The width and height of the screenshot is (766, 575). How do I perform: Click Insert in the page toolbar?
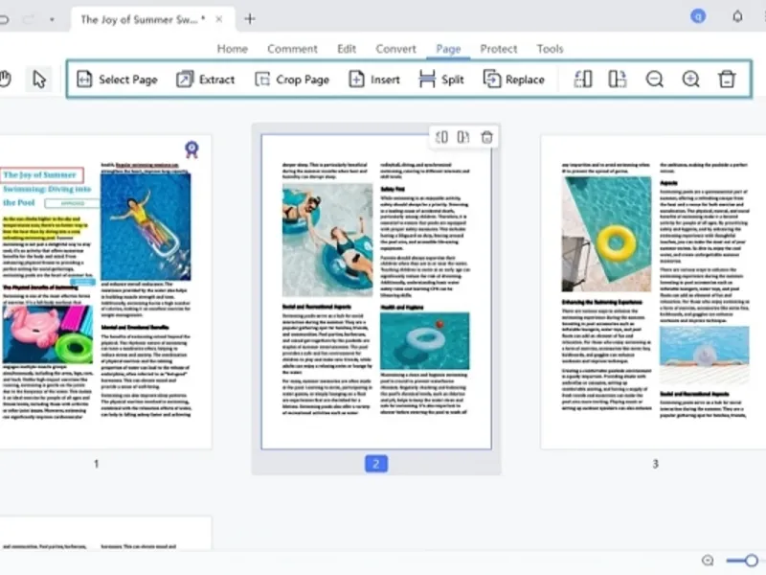tap(374, 80)
